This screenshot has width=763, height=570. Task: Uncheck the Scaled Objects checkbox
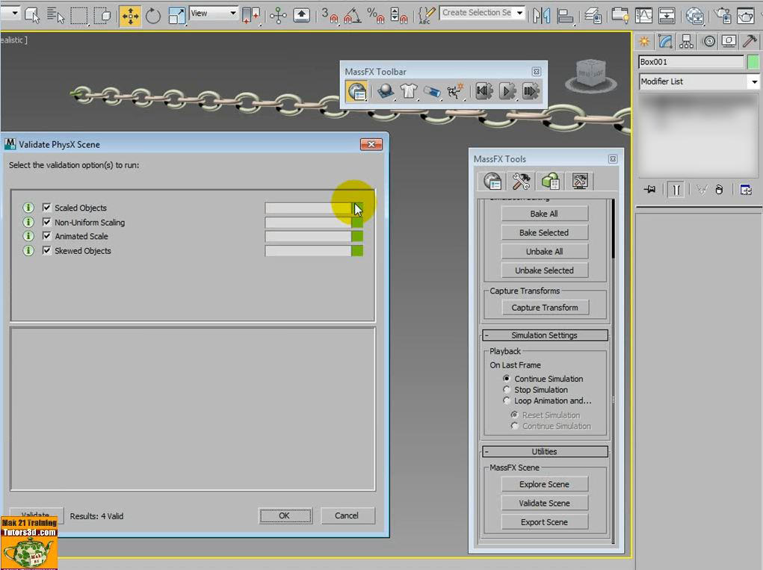point(47,208)
